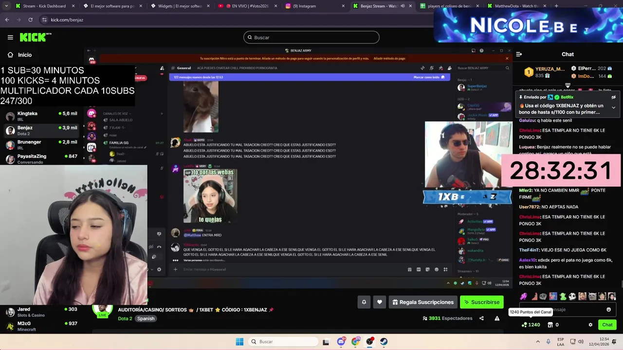The height and width of the screenshot is (350, 623).
Task: Click TheF4inT username in chat
Action: coord(529,250)
